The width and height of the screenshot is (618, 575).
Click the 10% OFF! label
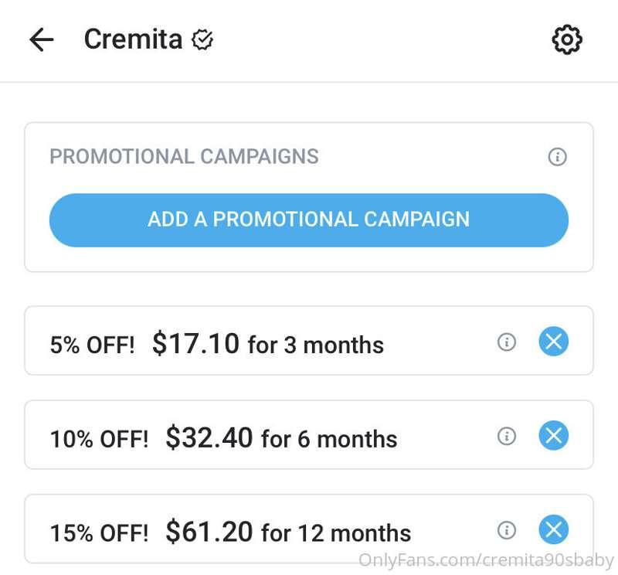click(x=100, y=438)
